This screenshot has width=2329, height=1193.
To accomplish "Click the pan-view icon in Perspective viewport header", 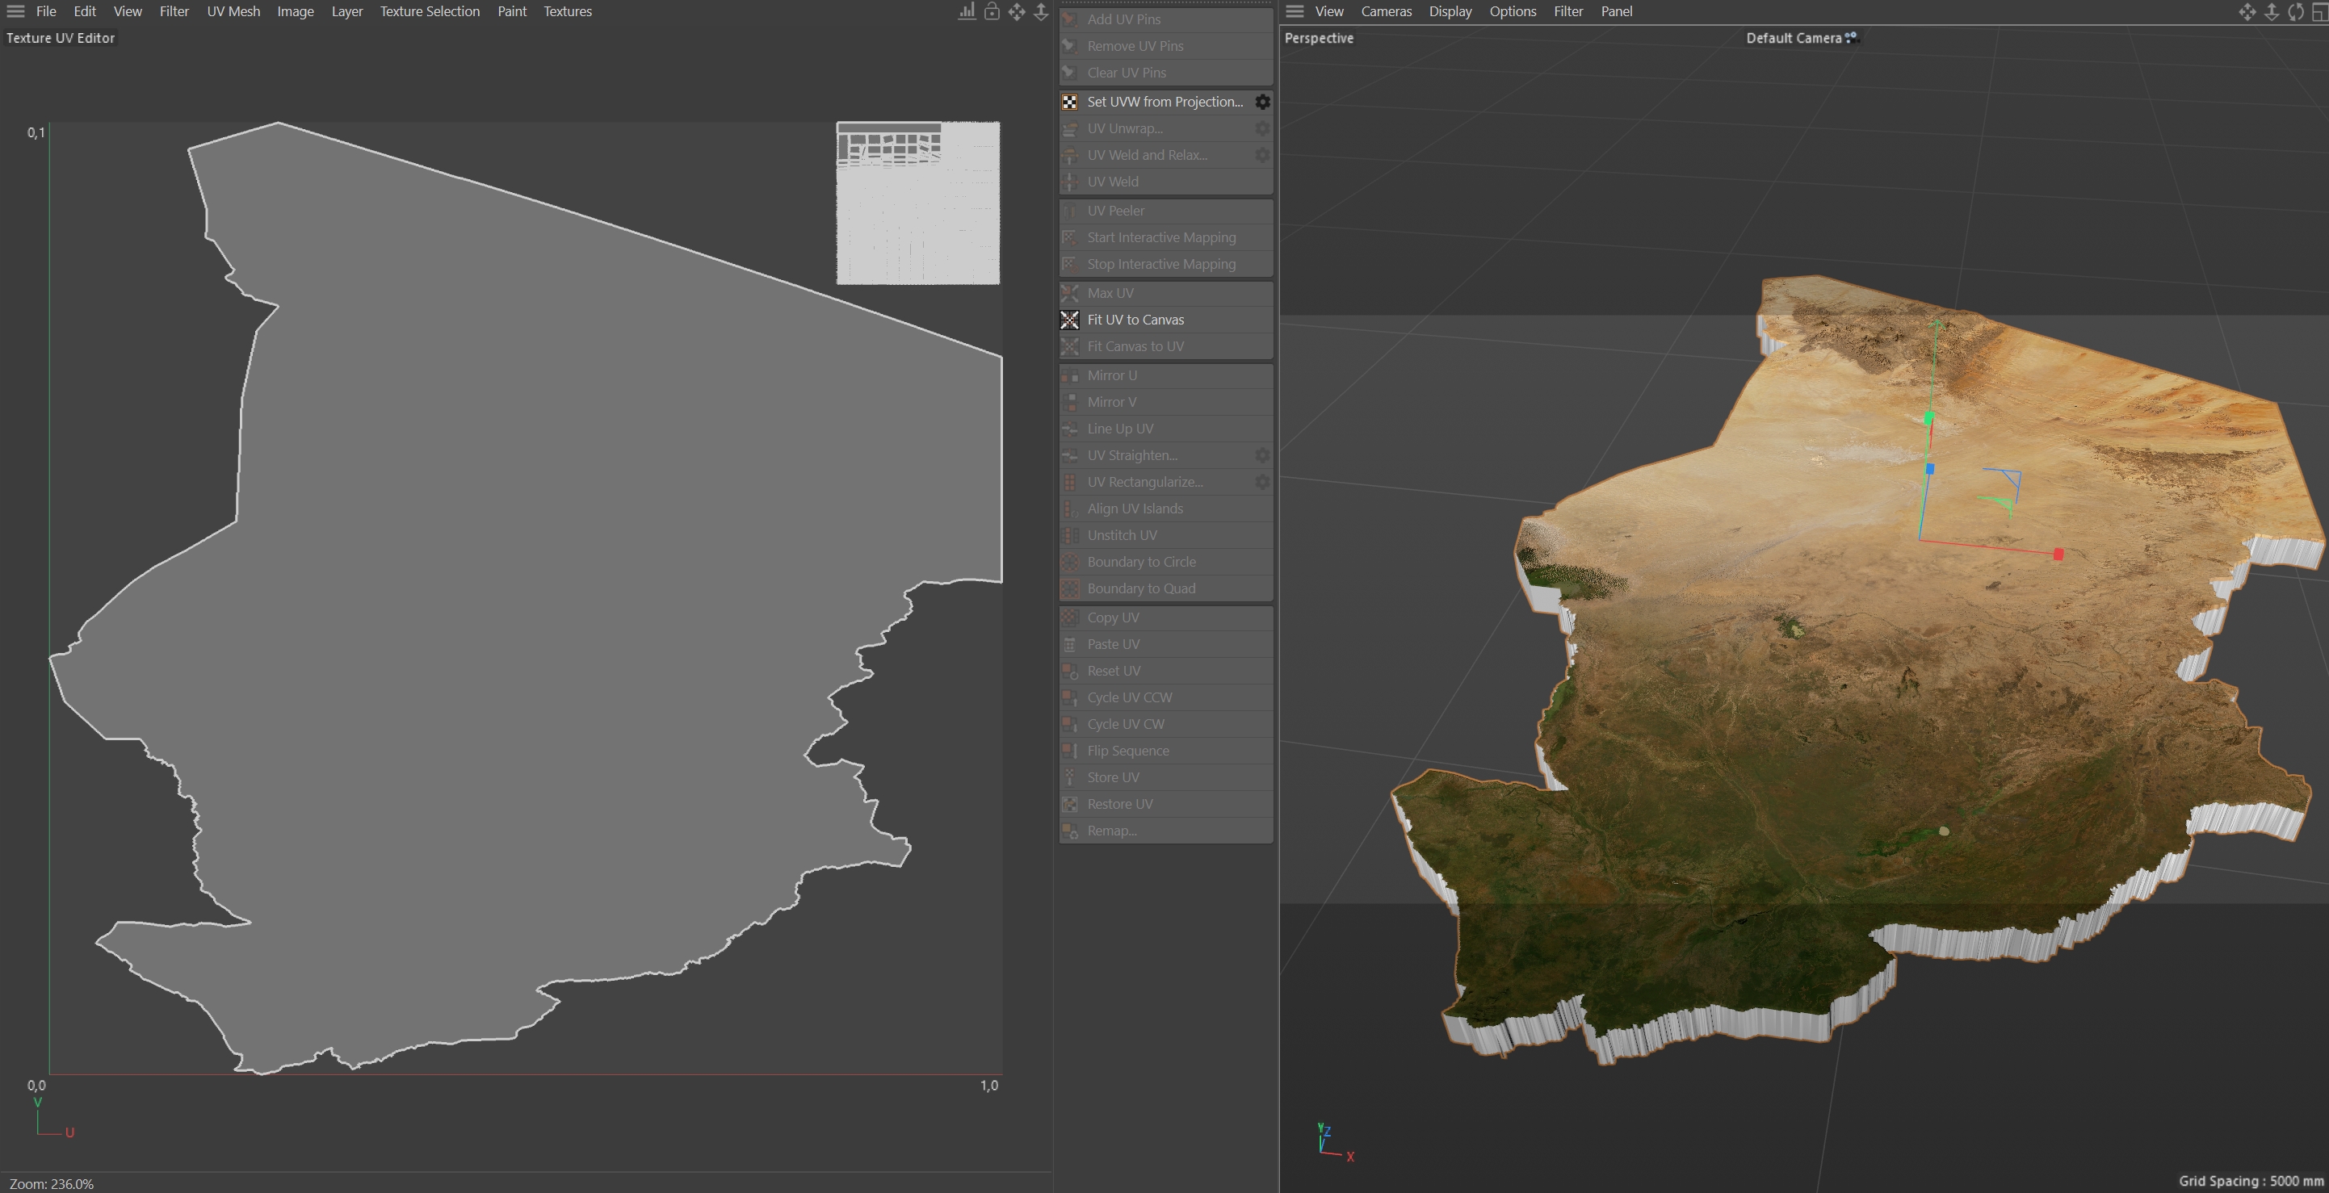I will click(2247, 12).
